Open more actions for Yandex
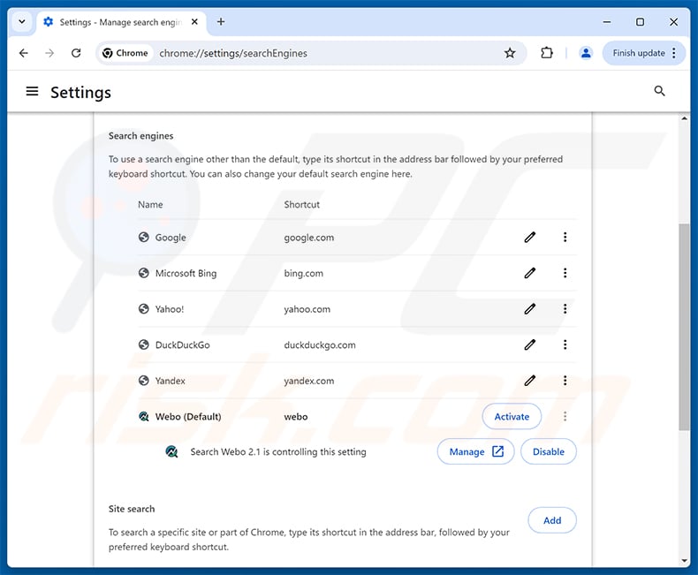This screenshot has width=698, height=575. pyautogui.click(x=565, y=381)
